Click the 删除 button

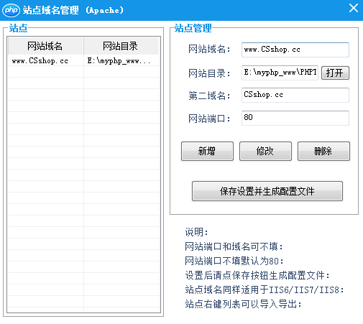coord(323,151)
